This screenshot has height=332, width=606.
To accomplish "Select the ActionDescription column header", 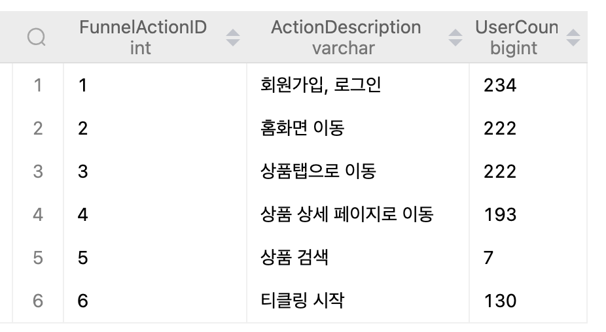I will pyautogui.click(x=346, y=37).
